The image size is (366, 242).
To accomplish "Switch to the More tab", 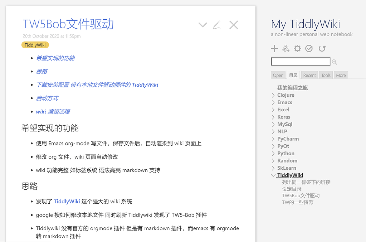I will tap(341, 75).
